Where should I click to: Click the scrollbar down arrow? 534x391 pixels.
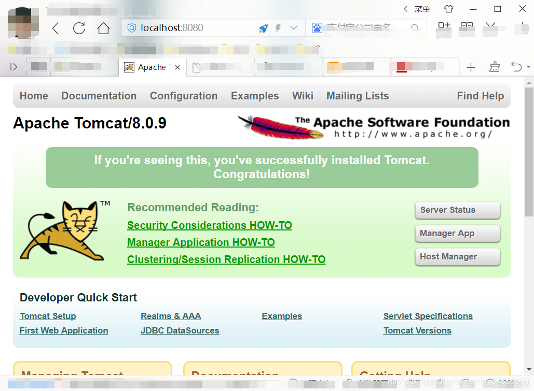[529, 369]
